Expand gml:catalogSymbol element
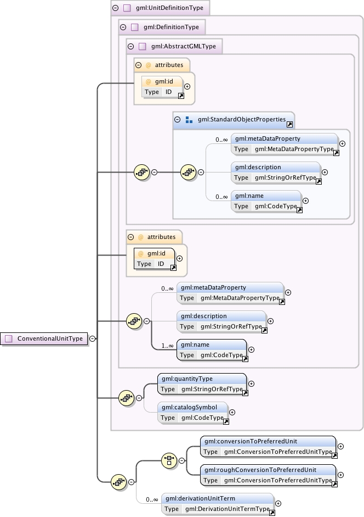This screenshot has height=517, width=364. point(232,412)
